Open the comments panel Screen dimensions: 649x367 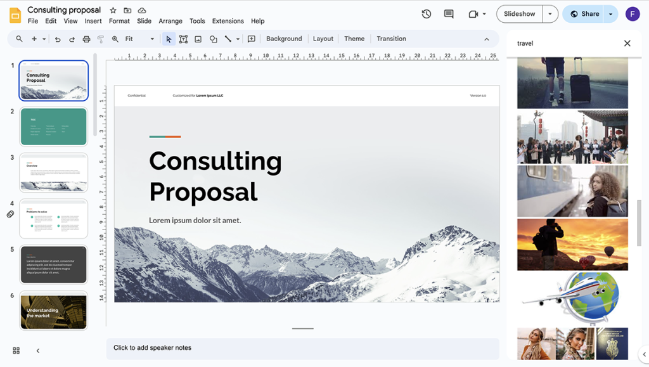click(448, 13)
